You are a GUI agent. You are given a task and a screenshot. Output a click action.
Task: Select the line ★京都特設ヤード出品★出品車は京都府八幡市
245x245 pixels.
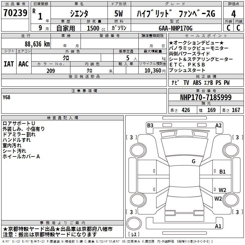pyautogui.click(x=58, y=229)
